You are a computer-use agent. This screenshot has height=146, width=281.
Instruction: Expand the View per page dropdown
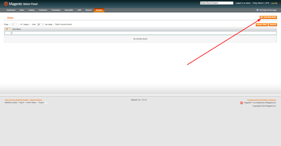coord(40,25)
